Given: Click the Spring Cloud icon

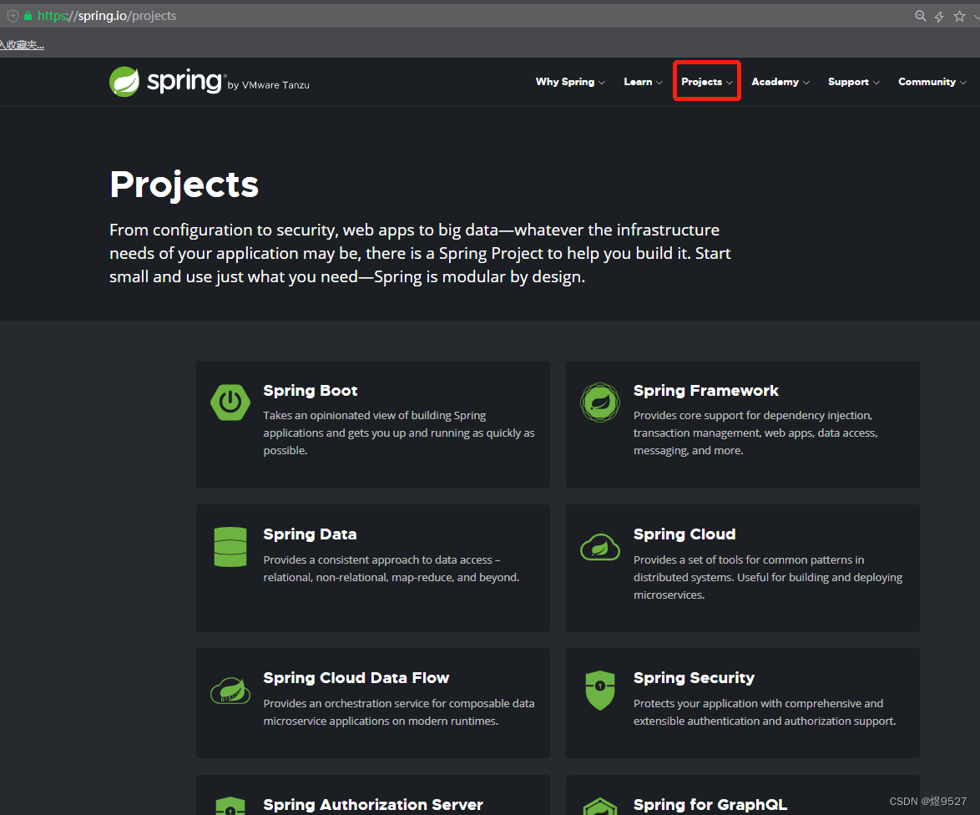Looking at the screenshot, I should pos(600,548).
